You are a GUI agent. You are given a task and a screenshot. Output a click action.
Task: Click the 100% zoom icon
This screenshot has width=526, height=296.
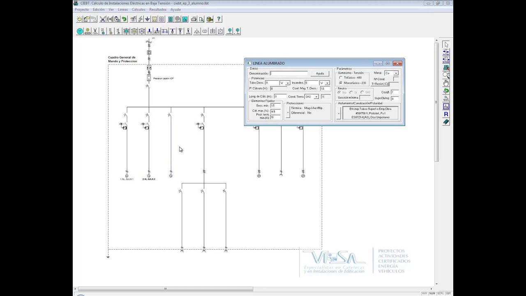click(x=446, y=99)
